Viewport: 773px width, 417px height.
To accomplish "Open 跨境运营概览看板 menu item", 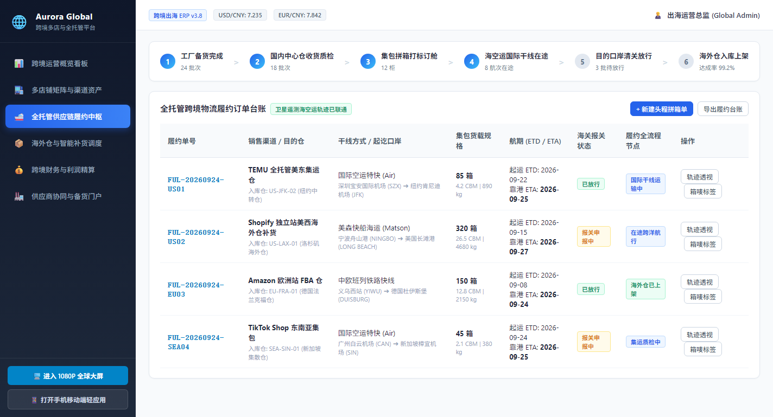I will (68, 63).
